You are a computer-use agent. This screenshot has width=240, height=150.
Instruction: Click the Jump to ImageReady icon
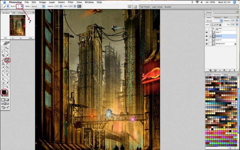tap(5, 108)
